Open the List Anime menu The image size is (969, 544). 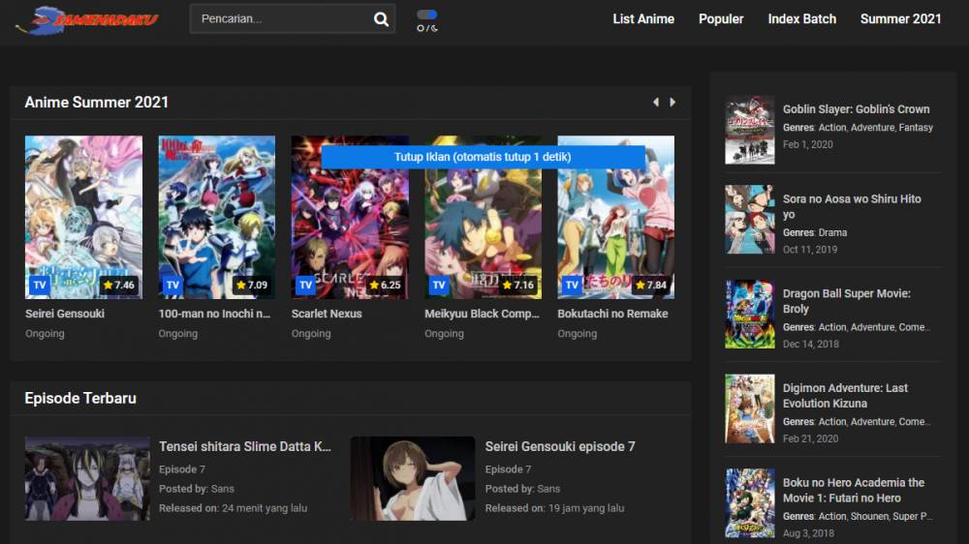click(643, 19)
